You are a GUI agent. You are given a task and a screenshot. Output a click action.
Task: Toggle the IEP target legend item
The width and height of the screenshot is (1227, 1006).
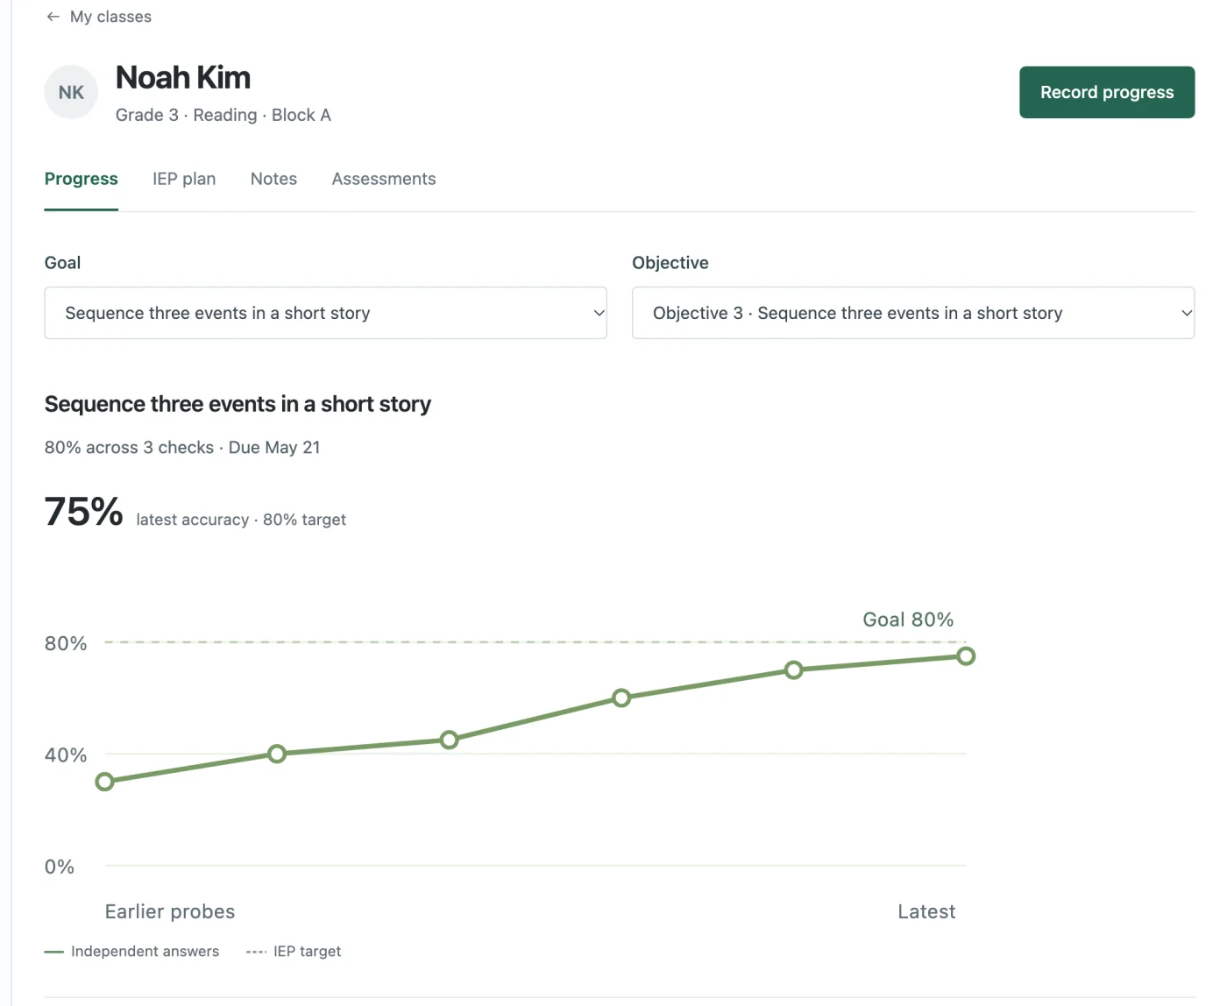pos(294,952)
